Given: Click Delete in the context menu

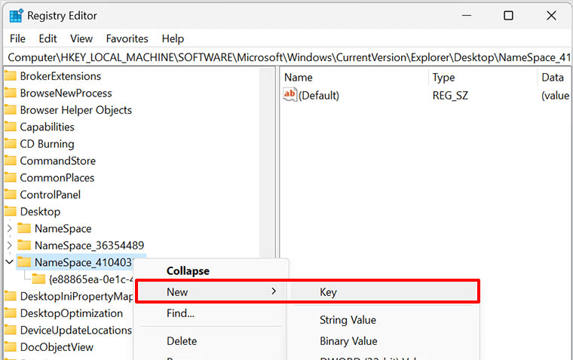Looking at the screenshot, I should [182, 341].
